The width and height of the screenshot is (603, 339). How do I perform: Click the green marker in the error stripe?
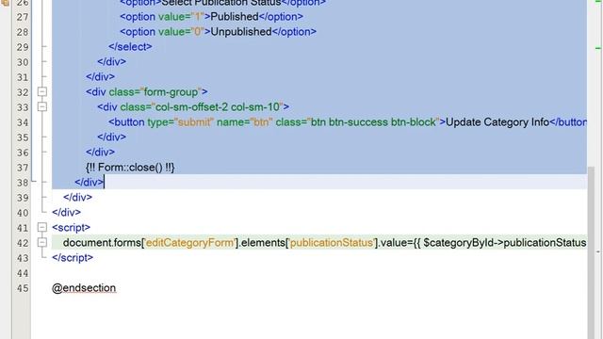coord(598,48)
